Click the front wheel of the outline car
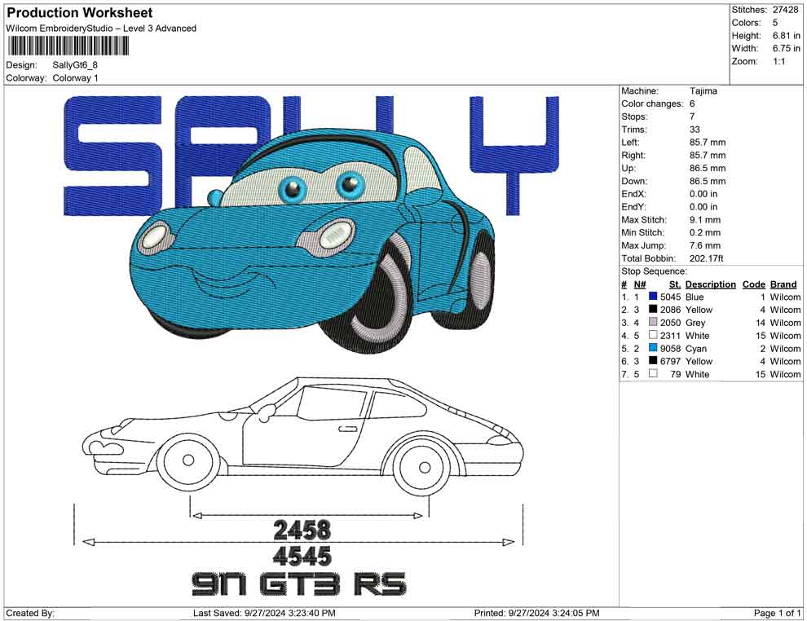This screenshot has width=807, height=621. 188,460
